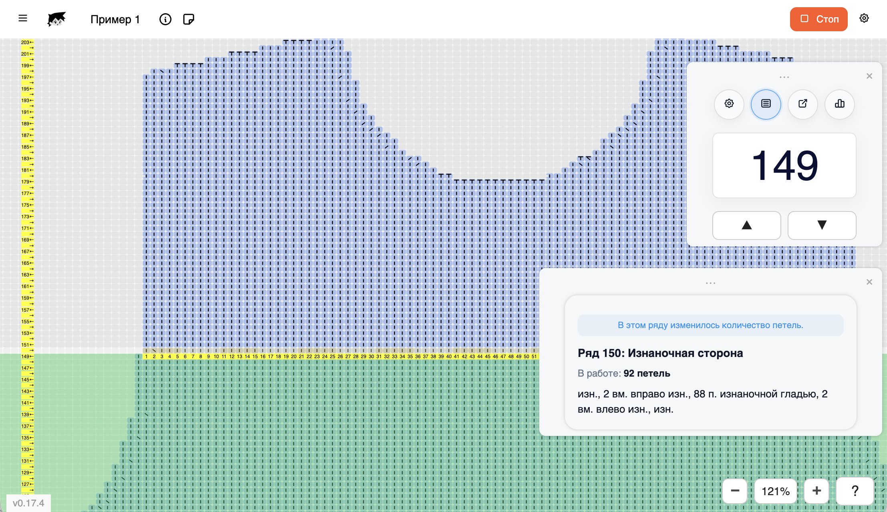This screenshot has height=512, width=887.
Task: Open the pattern info icon
Action: (165, 19)
